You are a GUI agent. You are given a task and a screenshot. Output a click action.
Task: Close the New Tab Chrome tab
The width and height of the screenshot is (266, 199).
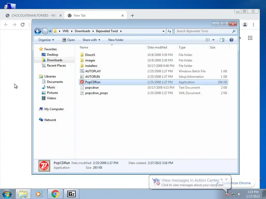point(123,16)
